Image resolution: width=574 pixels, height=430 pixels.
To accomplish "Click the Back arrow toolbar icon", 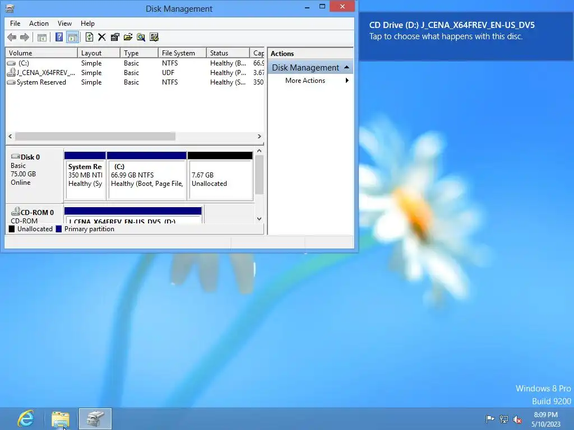I will coord(12,37).
